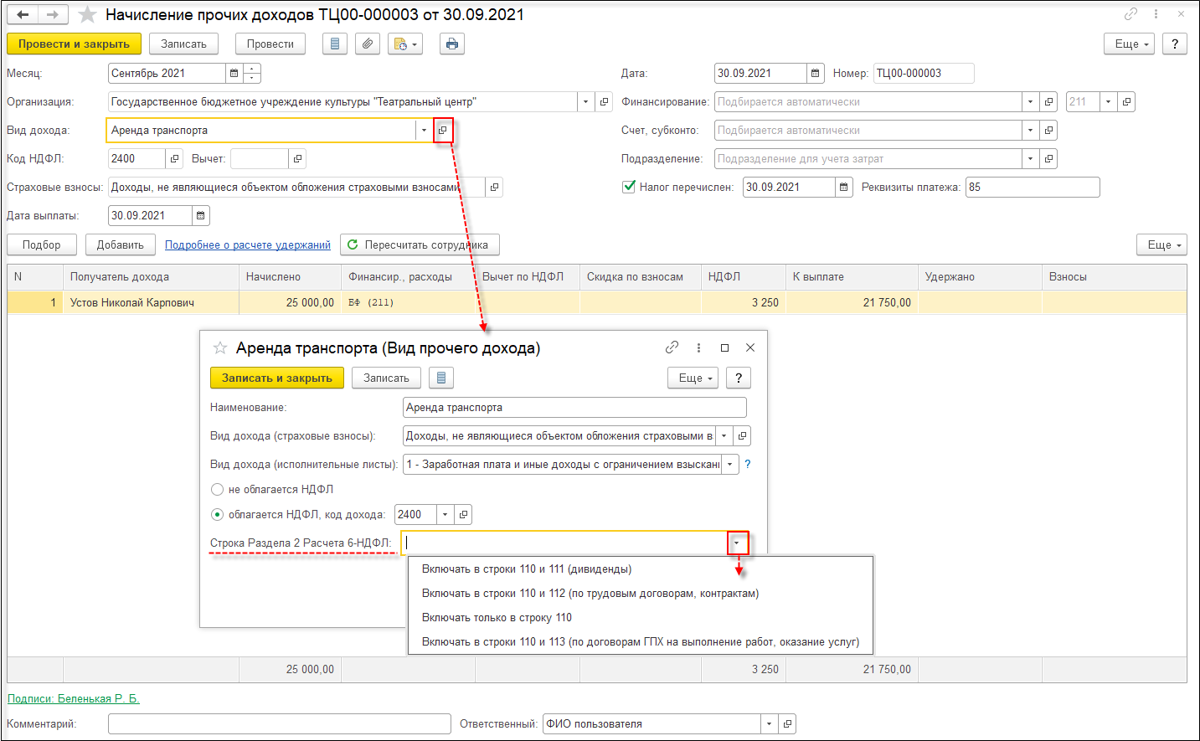Expand Организация dropdown list

[585, 102]
